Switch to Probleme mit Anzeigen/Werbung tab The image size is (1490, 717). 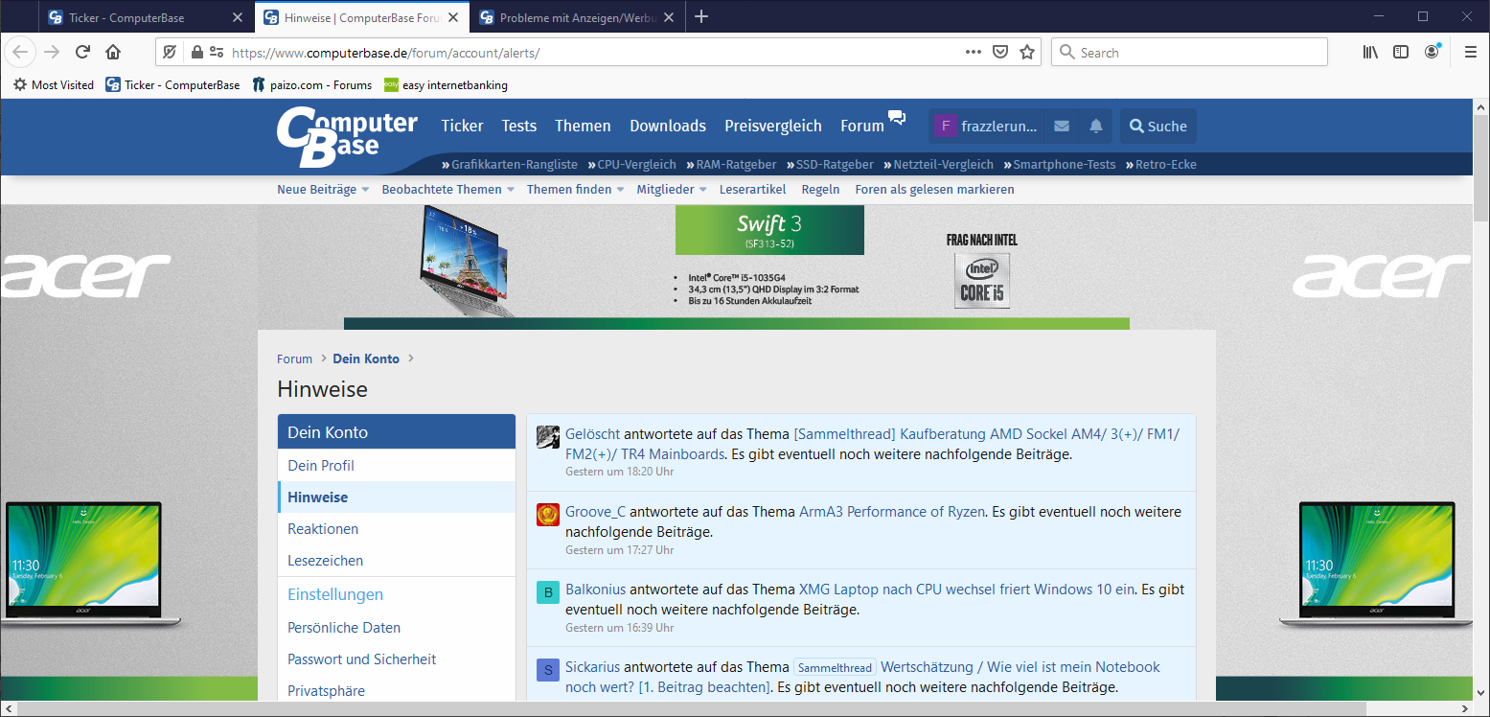tap(578, 17)
